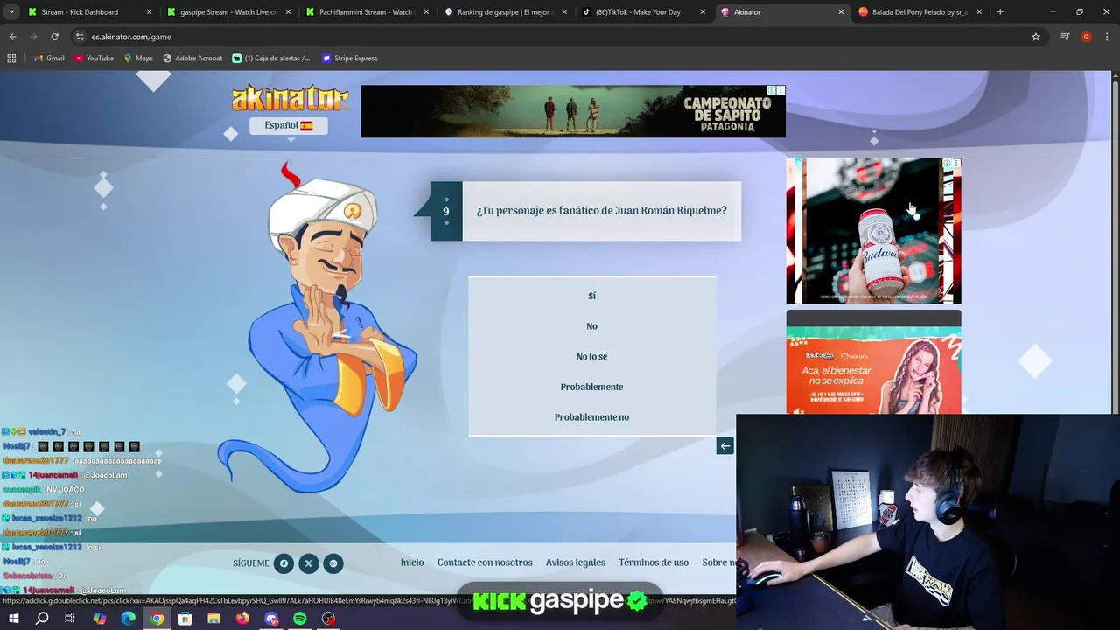Open Akinator's X (Twitter) icon
The image size is (1120, 630).
coord(308,563)
